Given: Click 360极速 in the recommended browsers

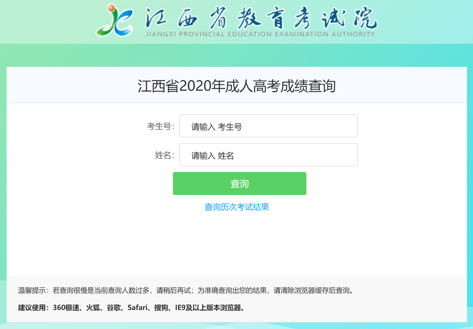Looking at the screenshot, I should point(66,308).
